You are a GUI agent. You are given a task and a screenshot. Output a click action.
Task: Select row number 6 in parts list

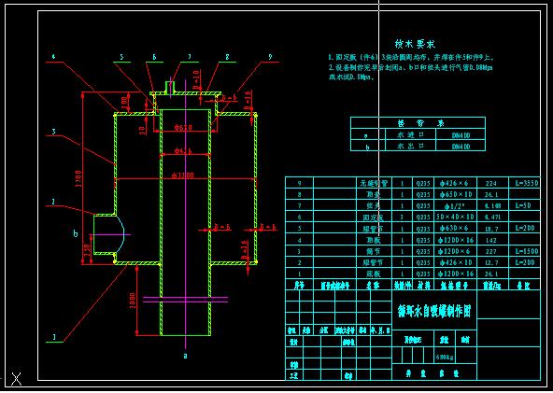pyautogui.click(x=299, y=218)
